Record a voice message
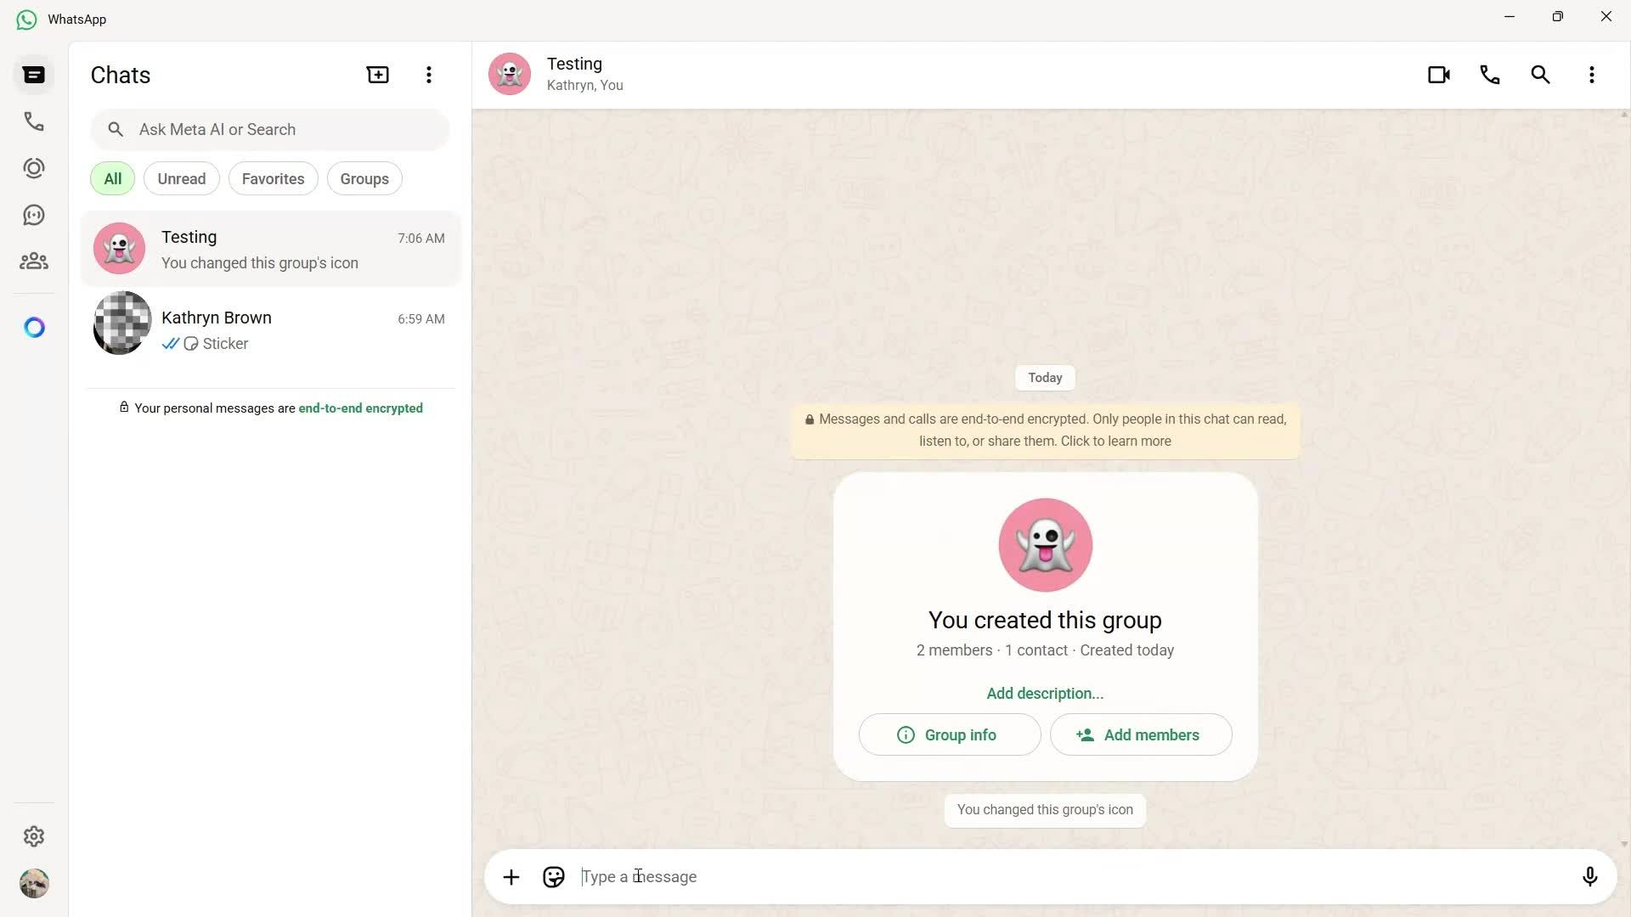Image resolution: width=1631 pixels, height=917 pixels. [x=1589, y=876]
